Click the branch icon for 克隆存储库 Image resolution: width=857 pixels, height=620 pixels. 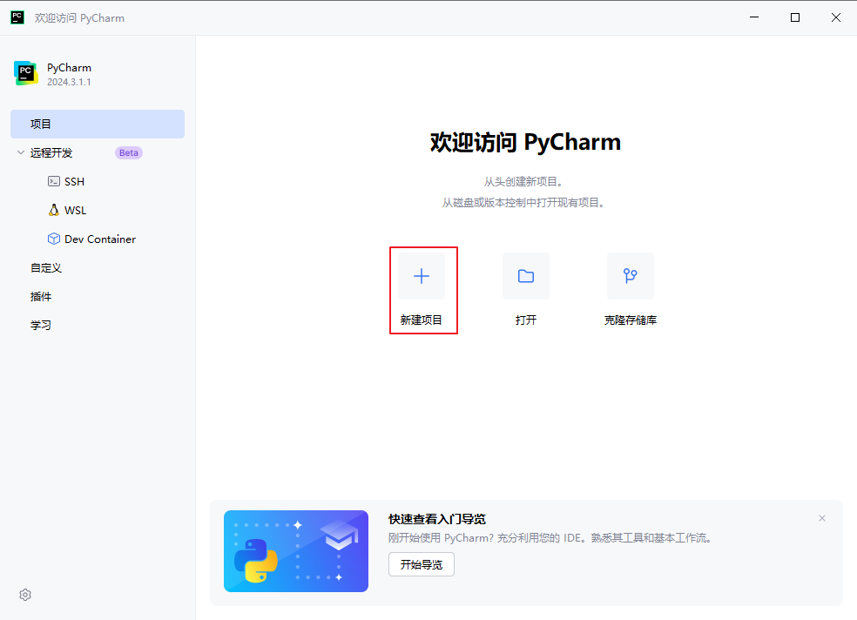click(x=631, y=276)
